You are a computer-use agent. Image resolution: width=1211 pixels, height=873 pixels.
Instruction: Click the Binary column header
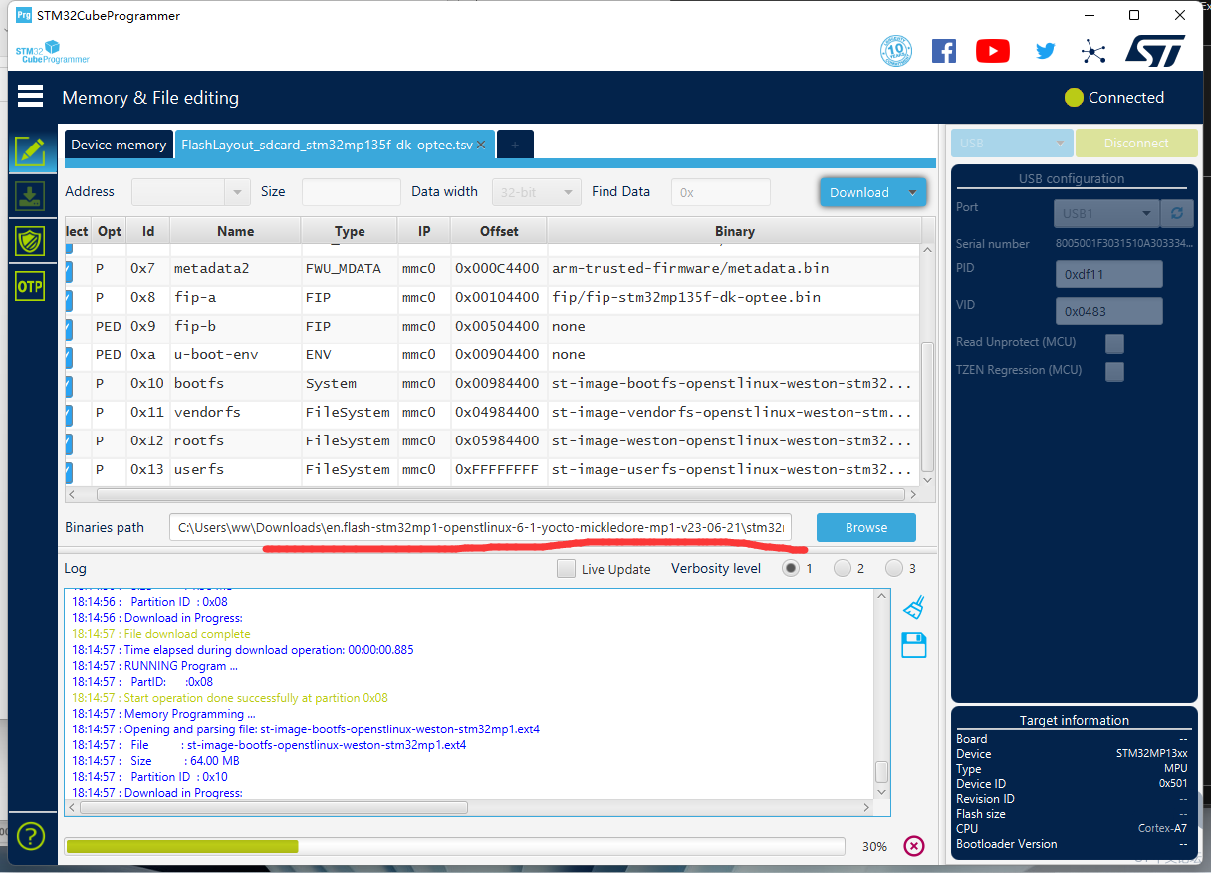click(x=734, y=231)
